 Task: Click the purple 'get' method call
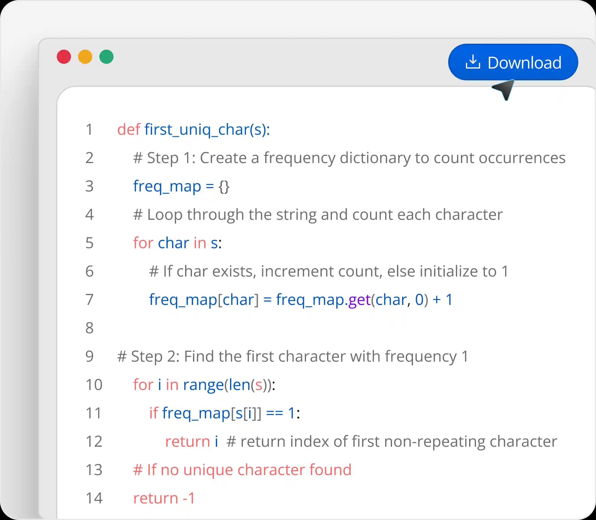pos(359,300)
